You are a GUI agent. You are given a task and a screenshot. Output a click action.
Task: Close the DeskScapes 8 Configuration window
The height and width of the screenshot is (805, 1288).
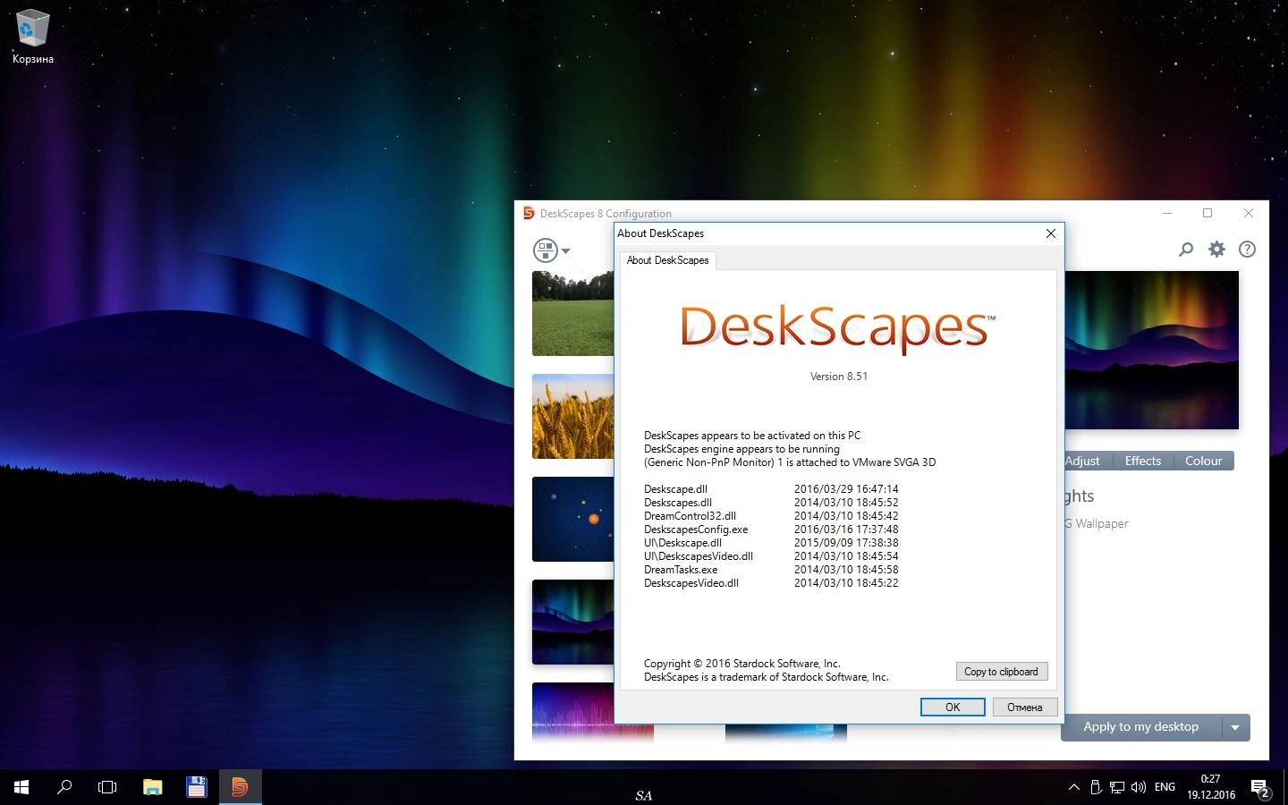(1249, 213)
